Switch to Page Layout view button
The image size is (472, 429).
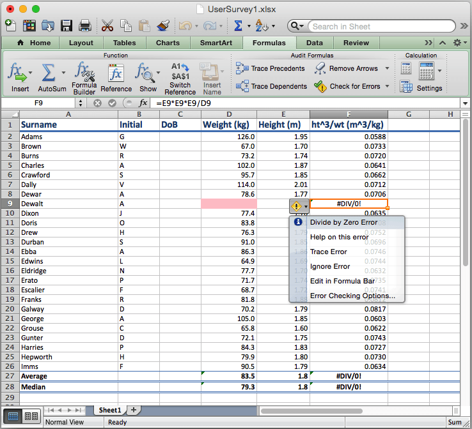pyautogui.click(x=31, y=416)
